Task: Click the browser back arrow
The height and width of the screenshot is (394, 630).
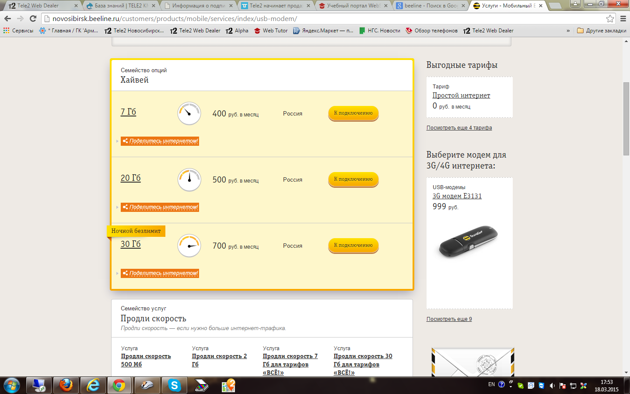Action: pyautogui.click(x=7, y=18)
